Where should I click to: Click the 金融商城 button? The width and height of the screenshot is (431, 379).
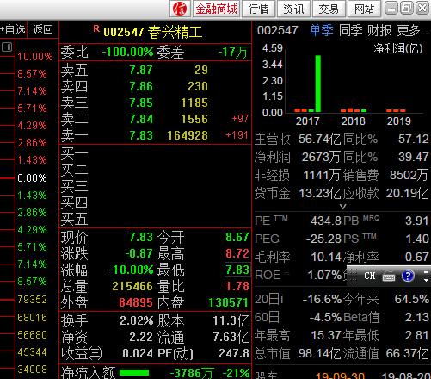(216, 9)
